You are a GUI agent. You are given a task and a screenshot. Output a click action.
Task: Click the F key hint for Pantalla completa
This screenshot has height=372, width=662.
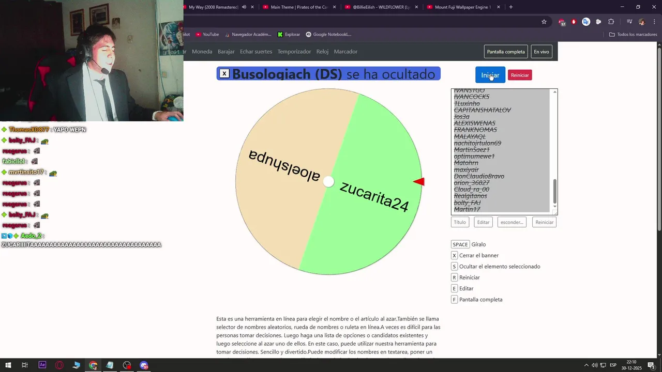[x=454, y=300]
